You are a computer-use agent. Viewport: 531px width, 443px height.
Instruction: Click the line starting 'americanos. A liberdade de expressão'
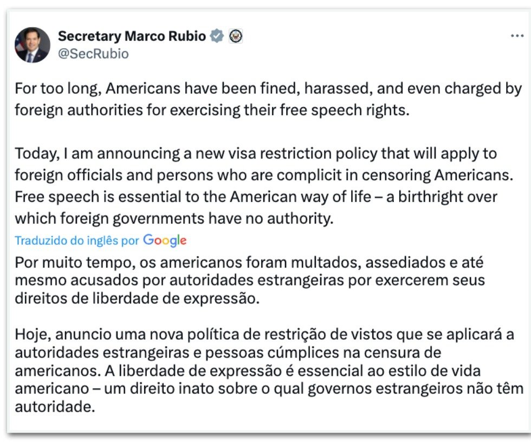pyautogui.click(x=248, y=372)
